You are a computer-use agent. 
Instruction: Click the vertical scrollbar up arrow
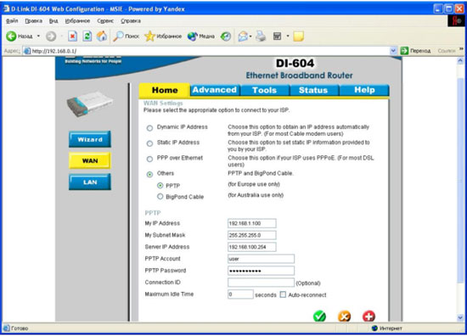click(x=460, y=61)
